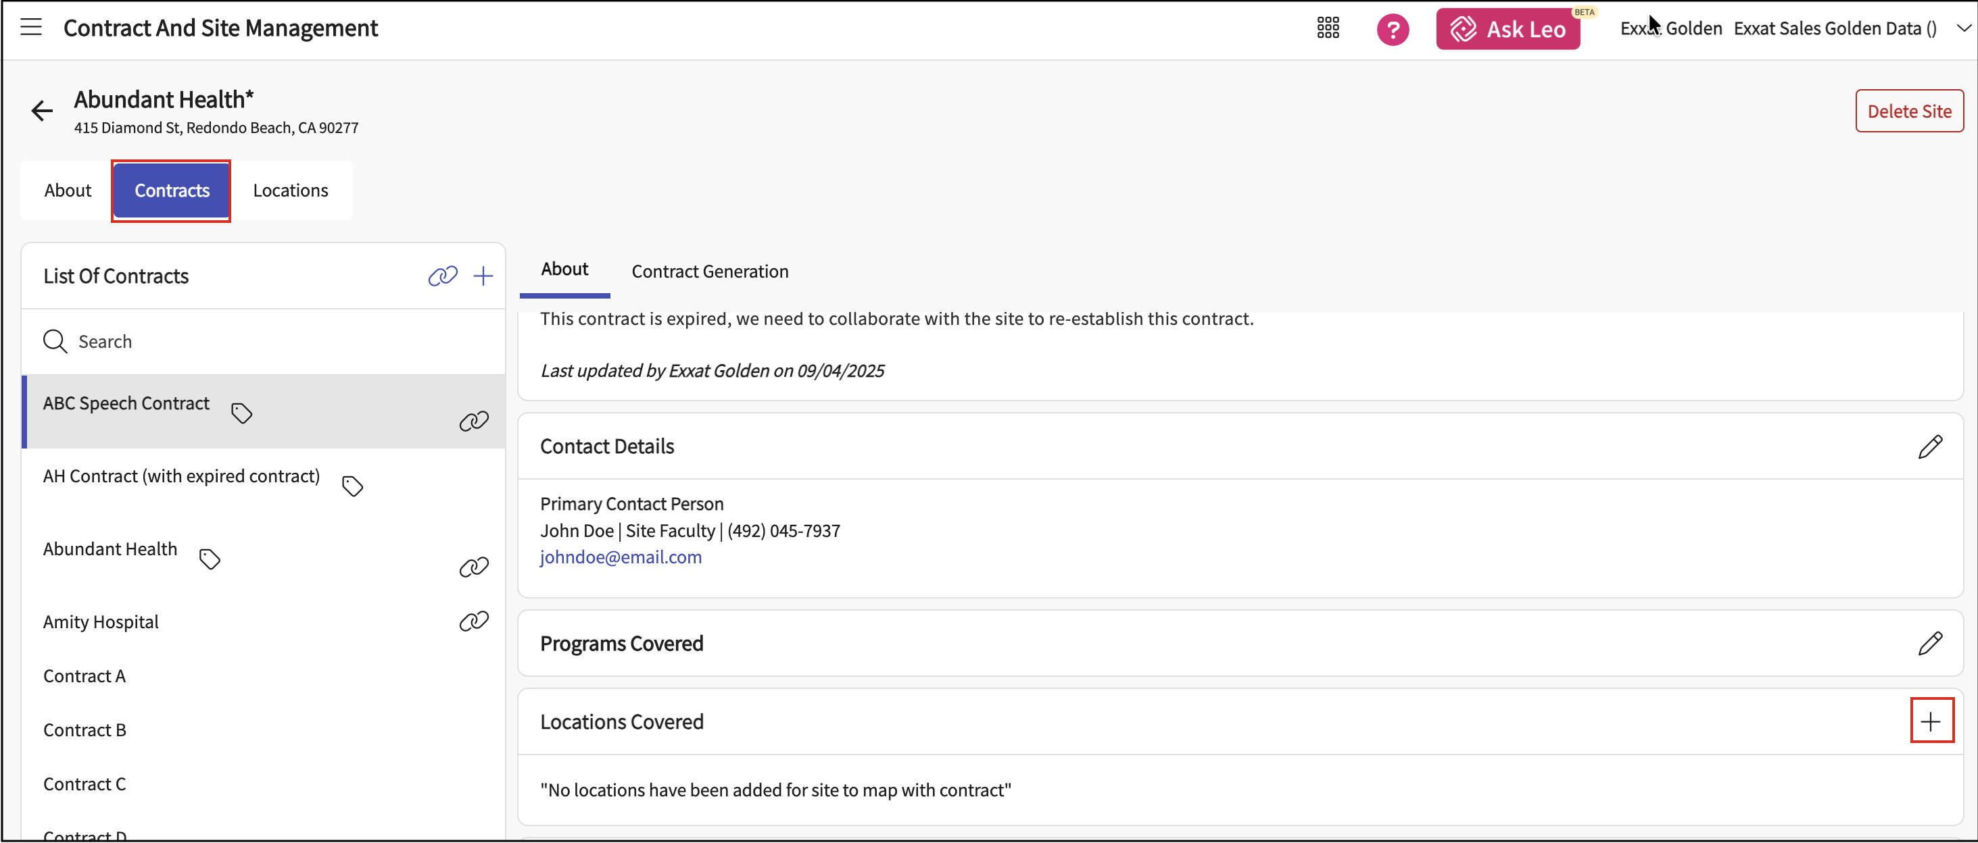Open the apps grid launcher
This screenshot has height=843, width=1978.
1328,28
